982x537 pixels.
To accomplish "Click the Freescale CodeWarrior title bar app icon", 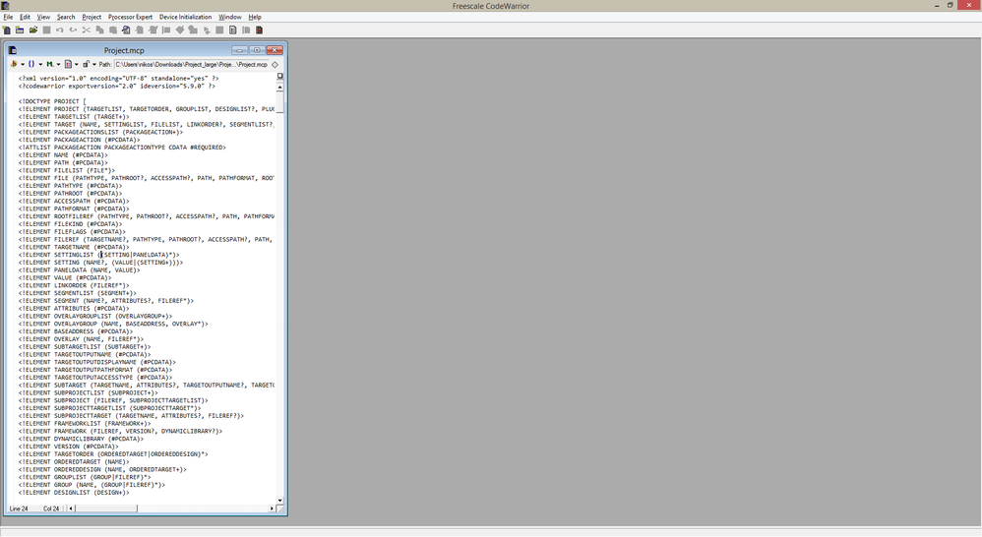I will click(x=5, y=6).
